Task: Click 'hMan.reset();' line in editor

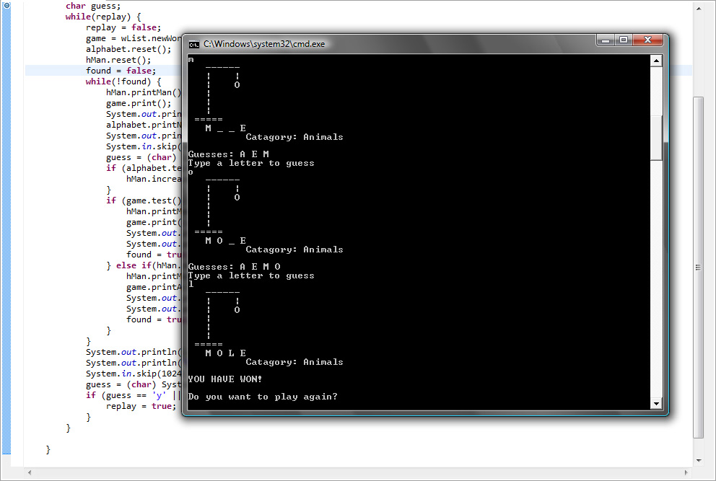Action: [x=118, y=61]
